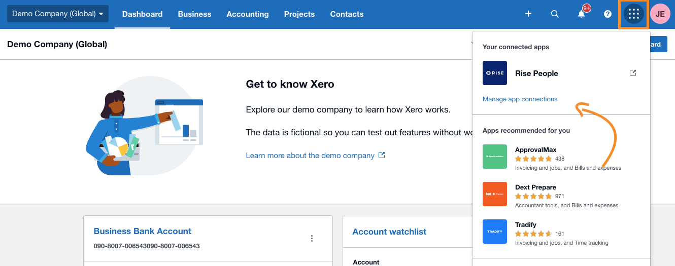The width and height of the screenshot is (675, 266).
Task: Open the Business menu
Action: 194,14
